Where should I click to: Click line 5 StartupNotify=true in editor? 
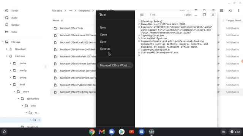pos(154,39)
